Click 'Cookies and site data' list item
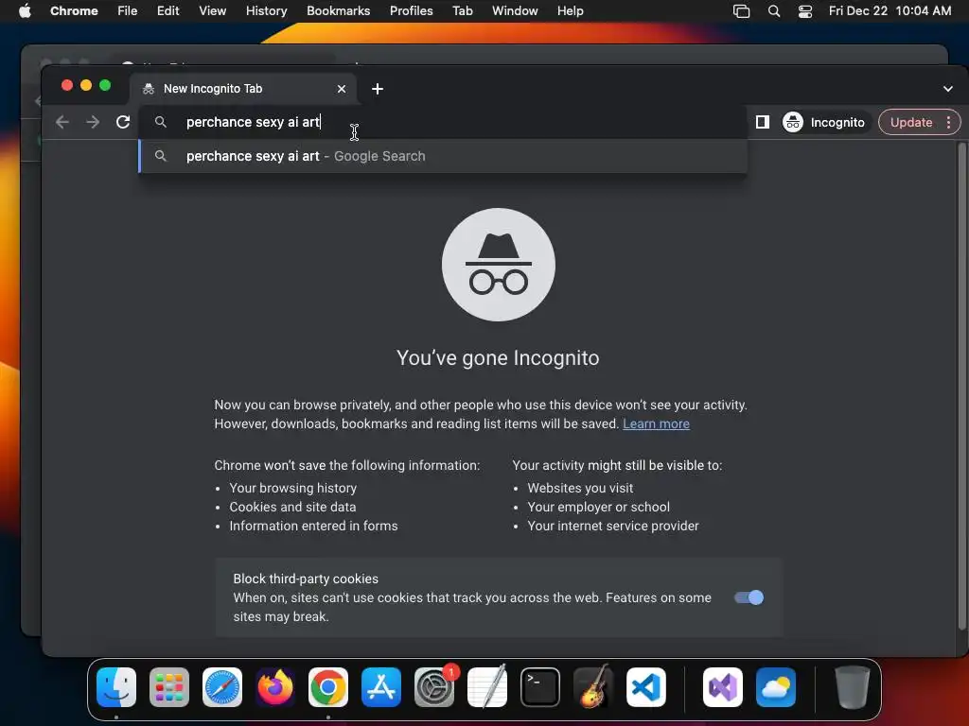This screenshot has width=969, height=726. pyautogui.click(x=292, y=507)
